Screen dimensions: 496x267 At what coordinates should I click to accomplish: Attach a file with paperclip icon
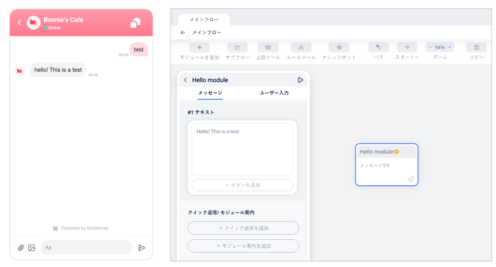point(21,248)
